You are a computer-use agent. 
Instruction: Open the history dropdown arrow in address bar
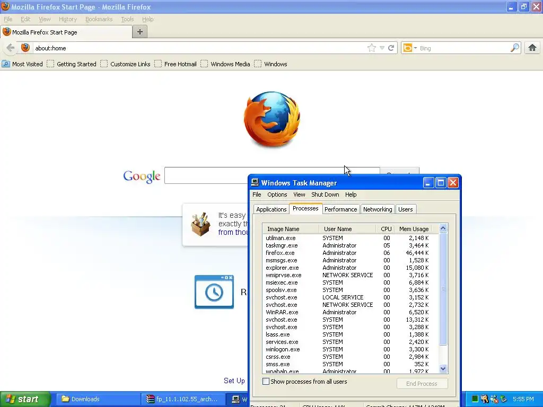coord(382,48)
